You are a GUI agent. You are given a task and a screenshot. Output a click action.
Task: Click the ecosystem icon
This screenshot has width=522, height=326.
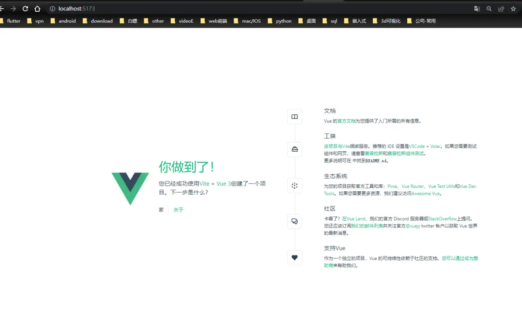pyautogui.click(x=294, y=186)
